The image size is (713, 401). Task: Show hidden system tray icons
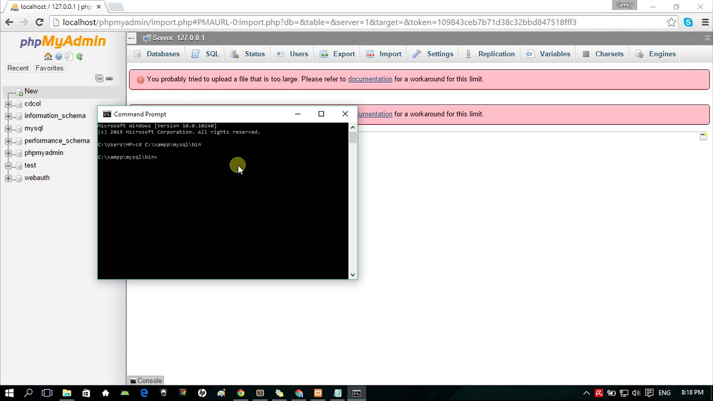pyautogui.click(x=587, y=393)
